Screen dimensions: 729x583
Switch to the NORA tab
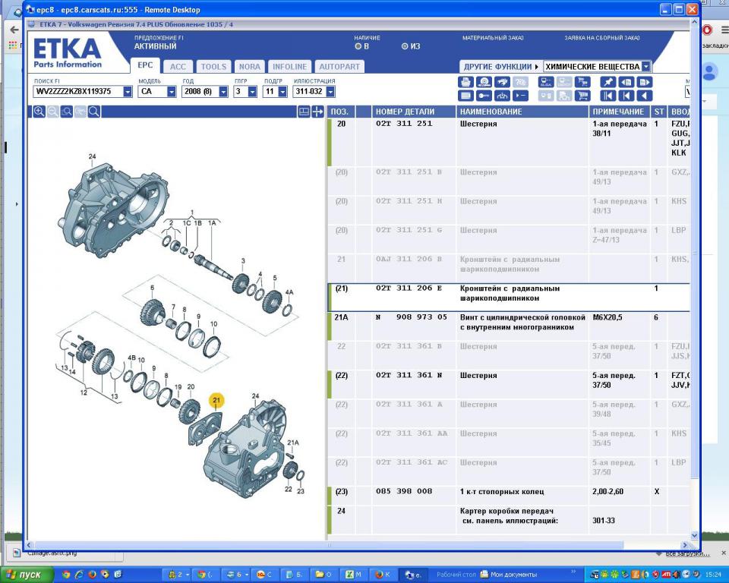tap(250, 67)
